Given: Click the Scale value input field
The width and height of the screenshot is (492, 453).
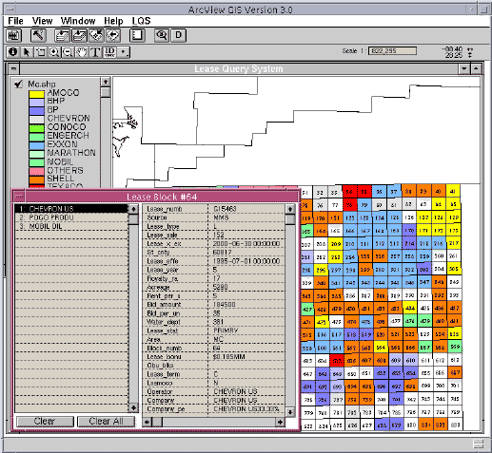Looking at the screenshot, I should click(x=392, y=50).
